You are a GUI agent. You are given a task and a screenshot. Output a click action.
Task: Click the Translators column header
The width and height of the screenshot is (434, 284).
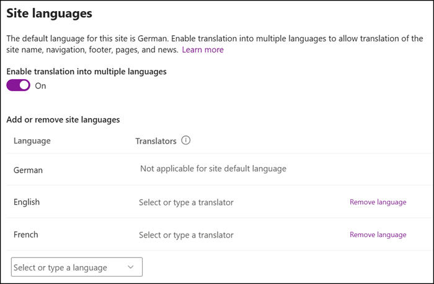tap(156, 141)
